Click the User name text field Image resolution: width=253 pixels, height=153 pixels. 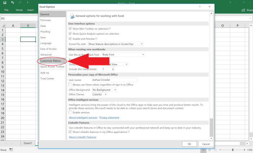click(115, 80)
